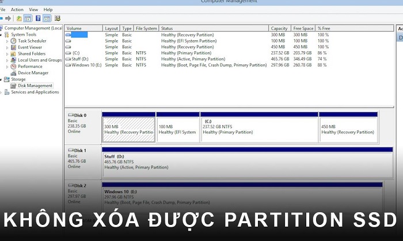Open the Action menu
The width and height of the screenshot is (403, 241).
(x=17, y=10)
